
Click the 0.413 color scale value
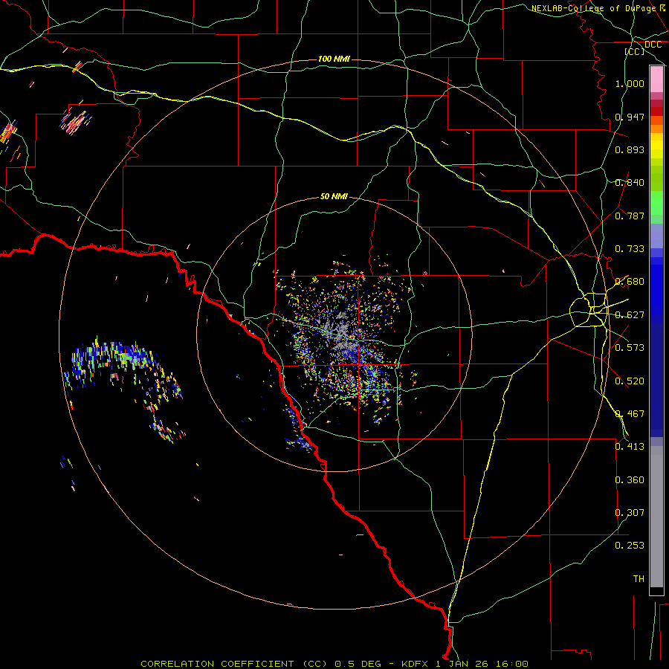click(630, 447)
